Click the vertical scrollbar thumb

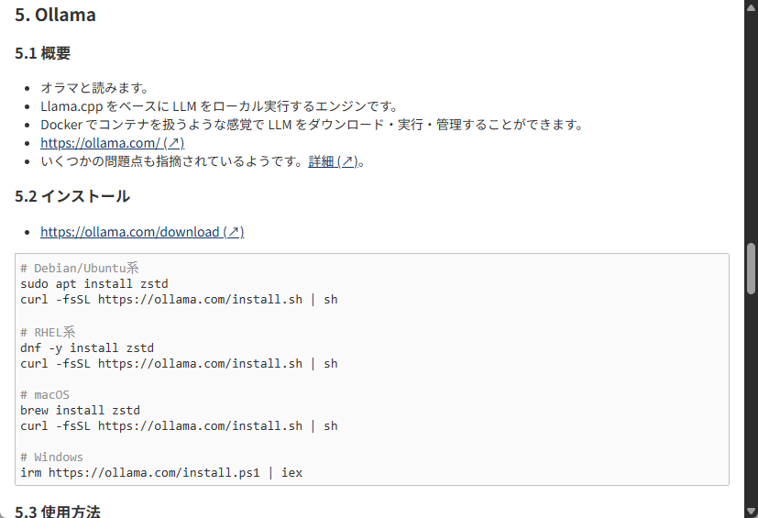coord(751,268)
